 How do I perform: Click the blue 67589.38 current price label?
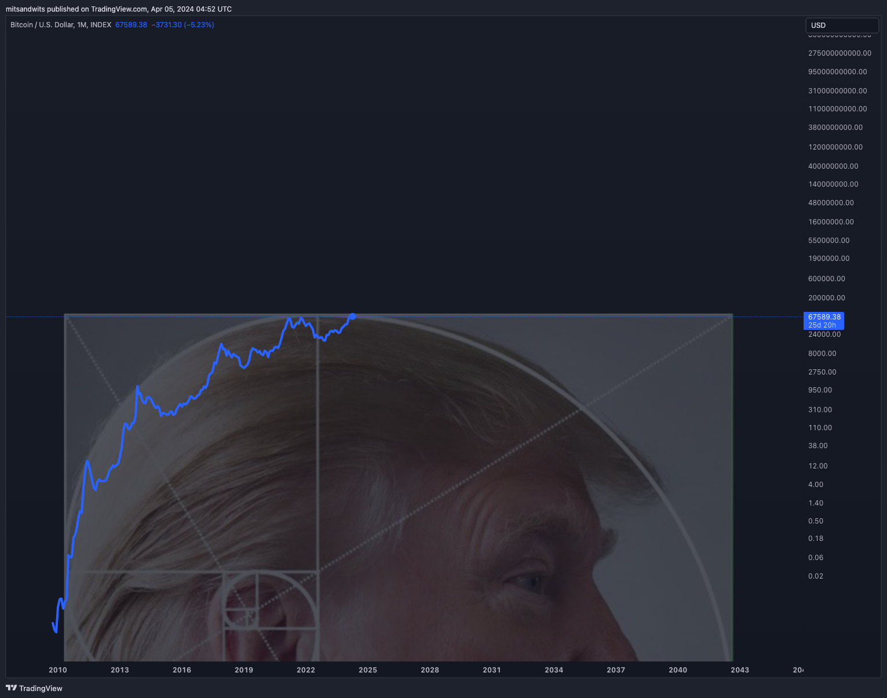pyautogui.click(x=824, y=321)
